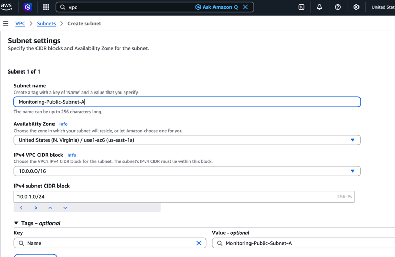Click Ask Amazon Q button
The image size is (395, 257).
coord(217,7)
